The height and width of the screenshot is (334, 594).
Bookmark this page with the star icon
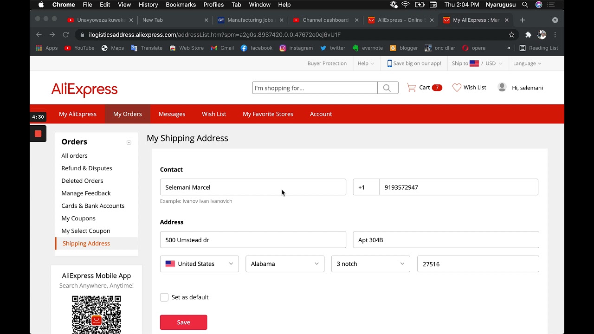click(x=511, y=35)
